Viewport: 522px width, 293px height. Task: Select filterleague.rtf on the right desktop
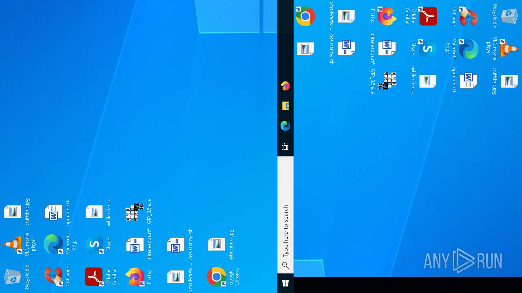[383, 49]
